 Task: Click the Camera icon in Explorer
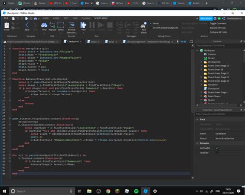click(205, 54)
